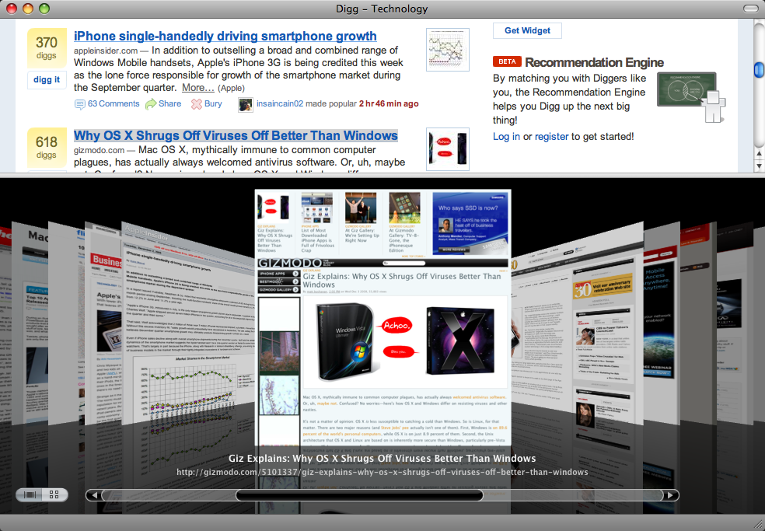Click the register link
765x531 pixels.
pos(551,137)
